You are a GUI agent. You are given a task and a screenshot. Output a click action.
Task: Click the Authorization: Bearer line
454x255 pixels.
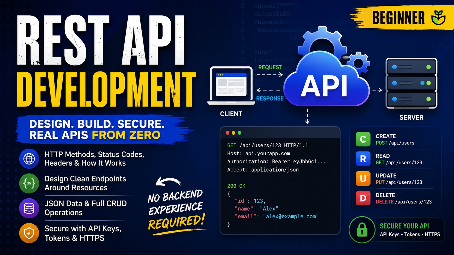276,162
